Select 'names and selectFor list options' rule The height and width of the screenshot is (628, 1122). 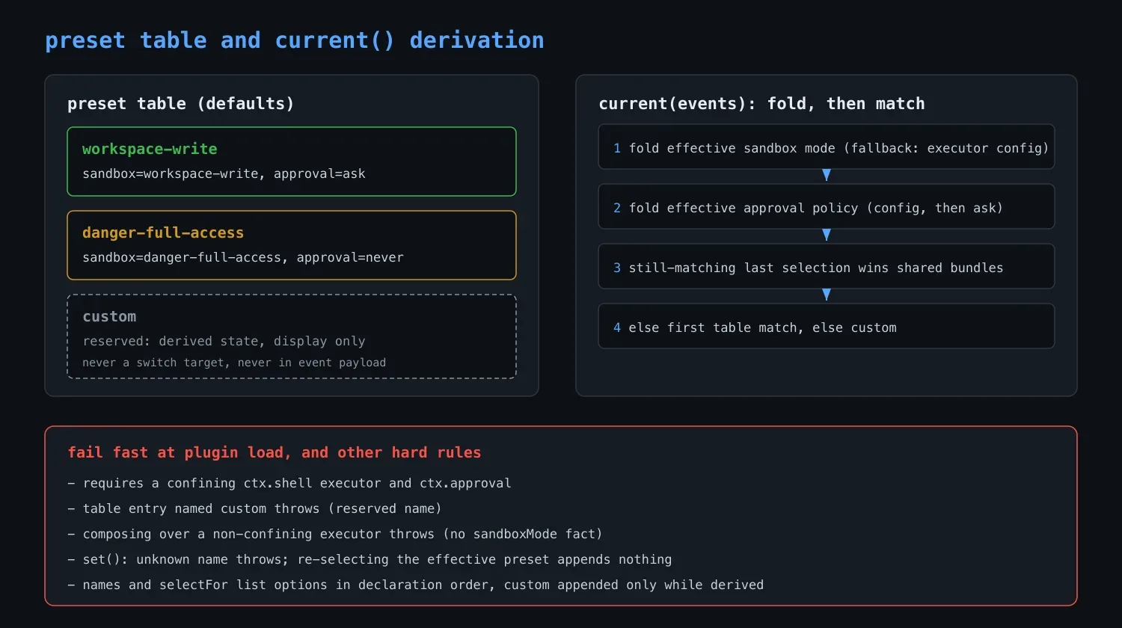[415, 585]
